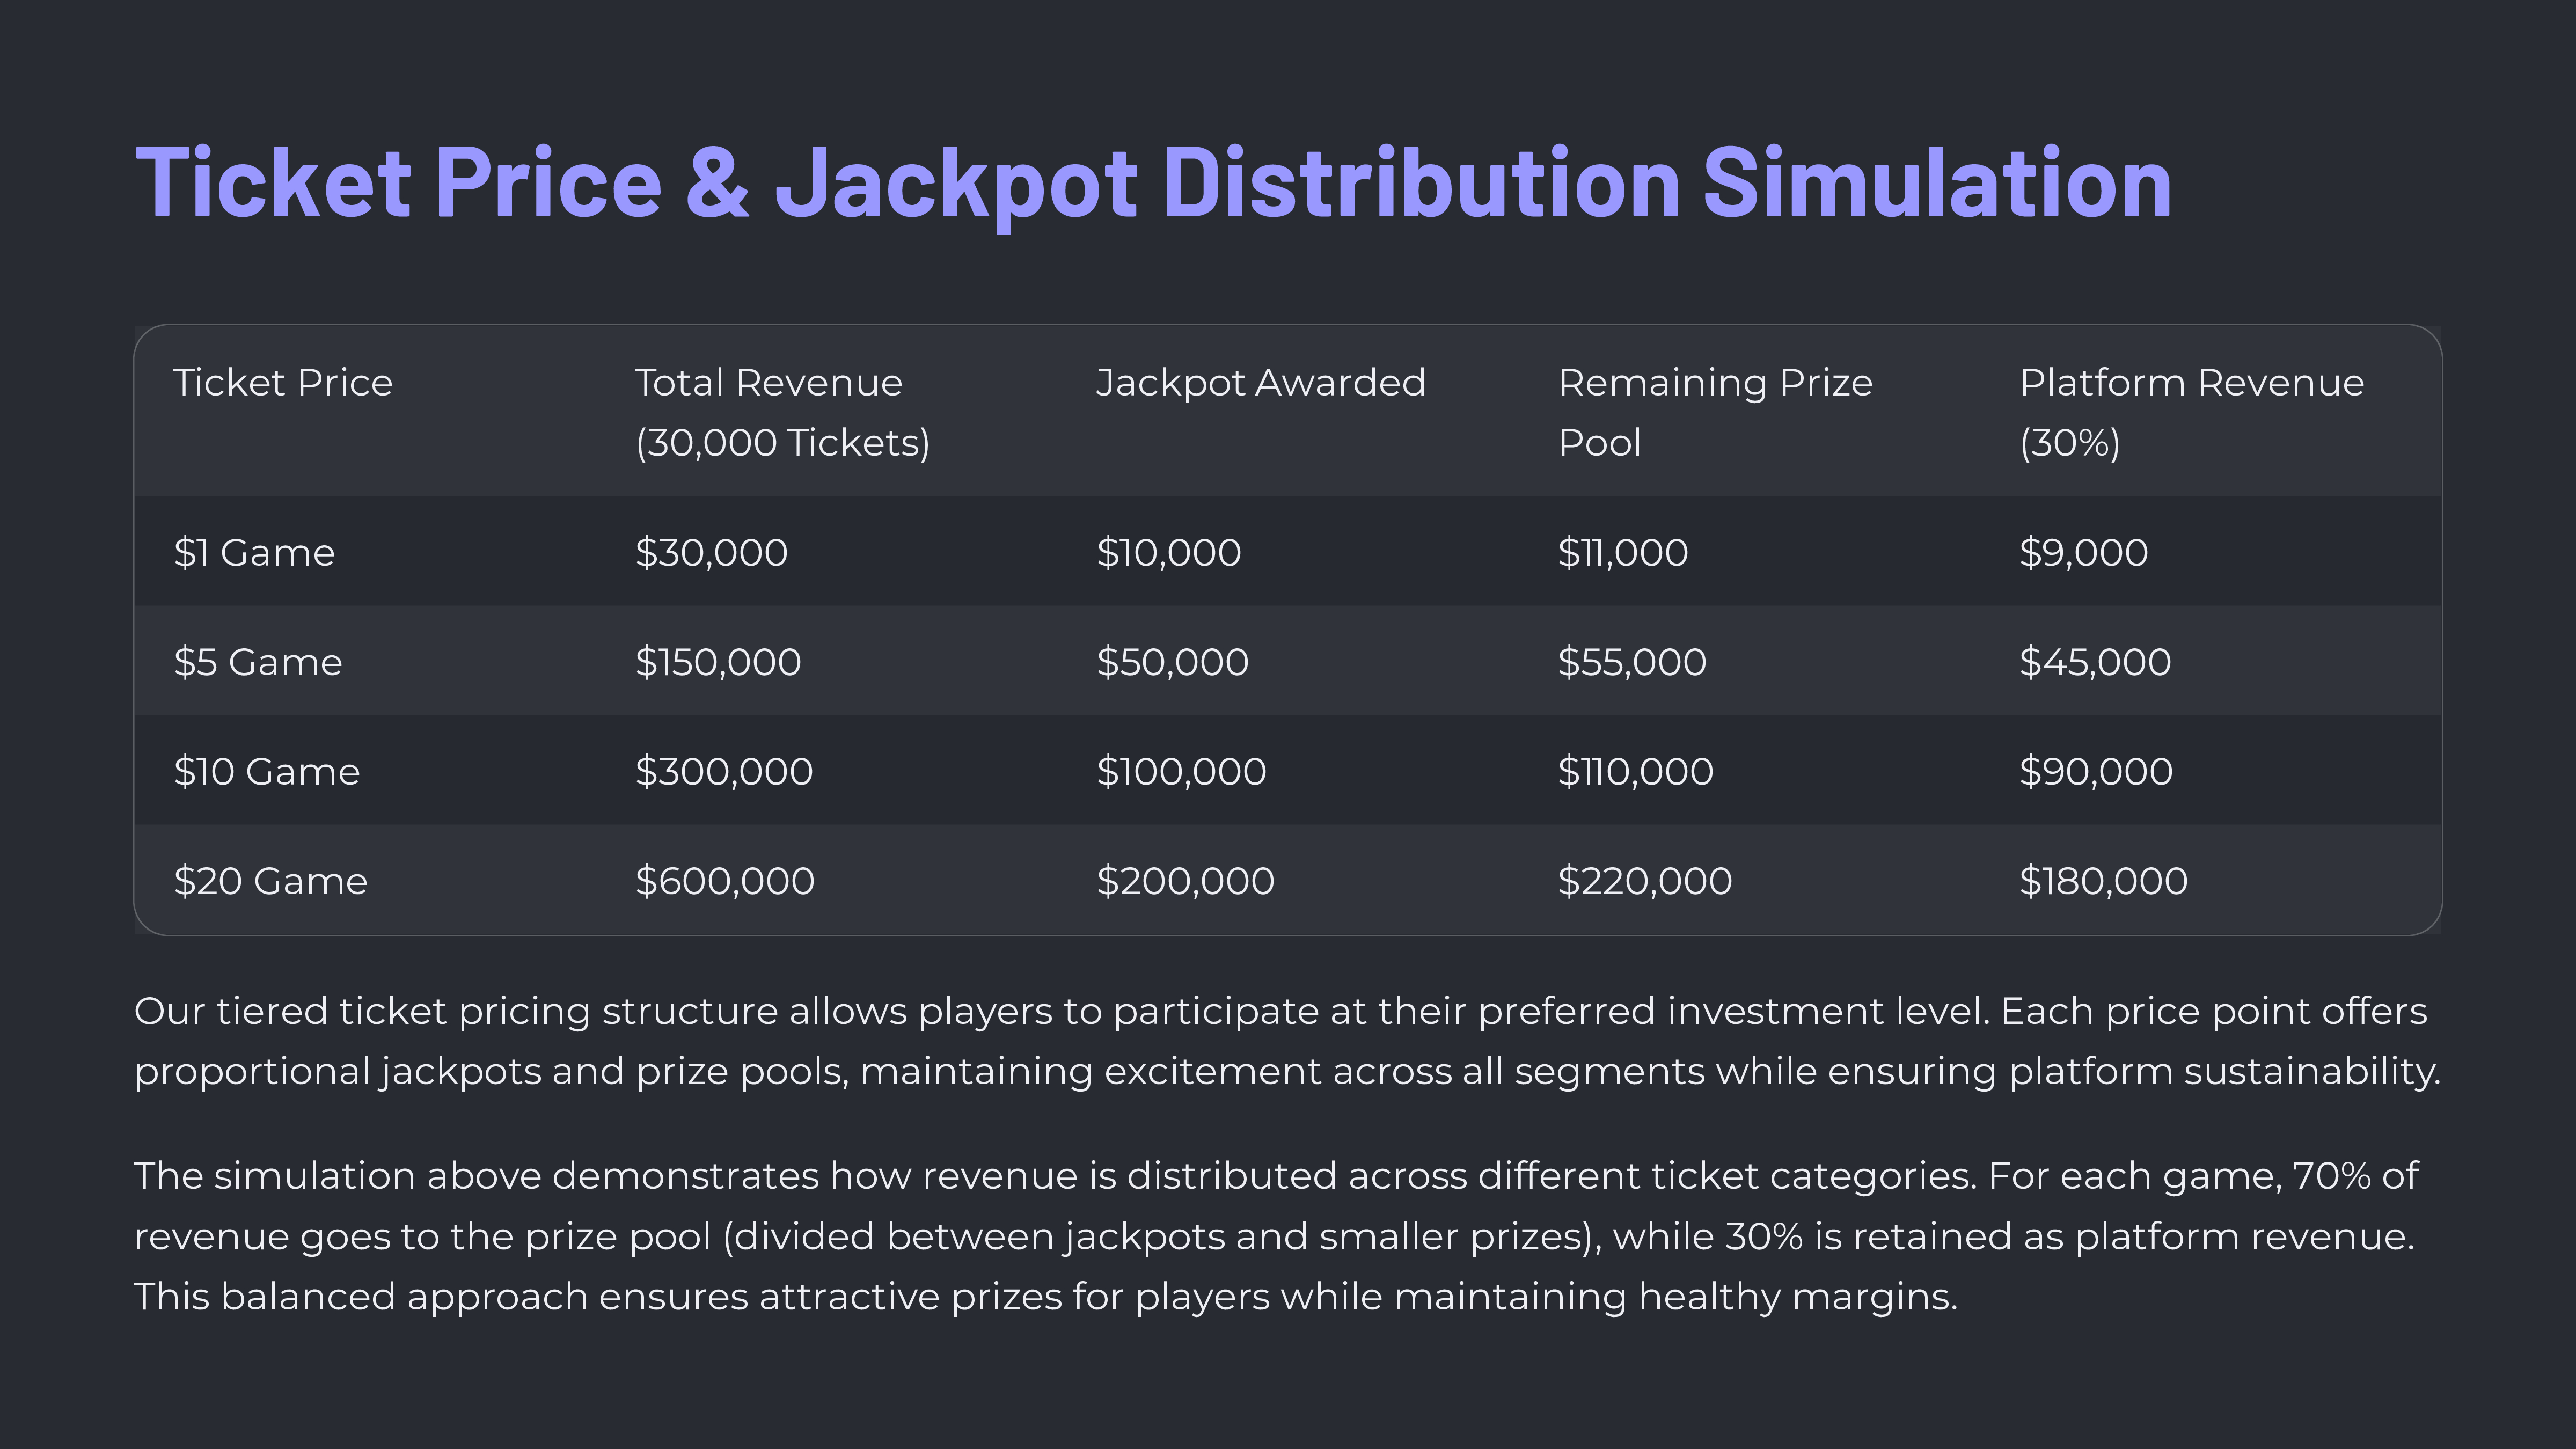Screen dimensions: 2576x1449
Task: Select the $180,000 platform revenue cell
Action: point(2103,881)
